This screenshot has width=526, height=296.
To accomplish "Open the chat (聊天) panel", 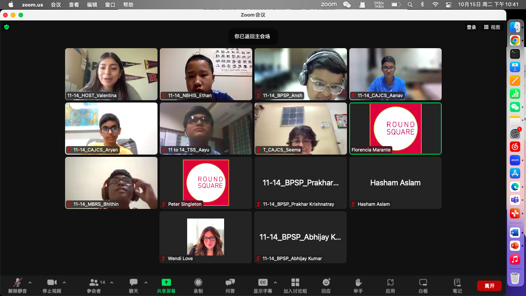I will [134, 286].
